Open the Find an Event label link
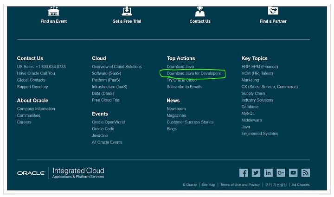Screen dimensions: 334x197 (x=53, y=21)
